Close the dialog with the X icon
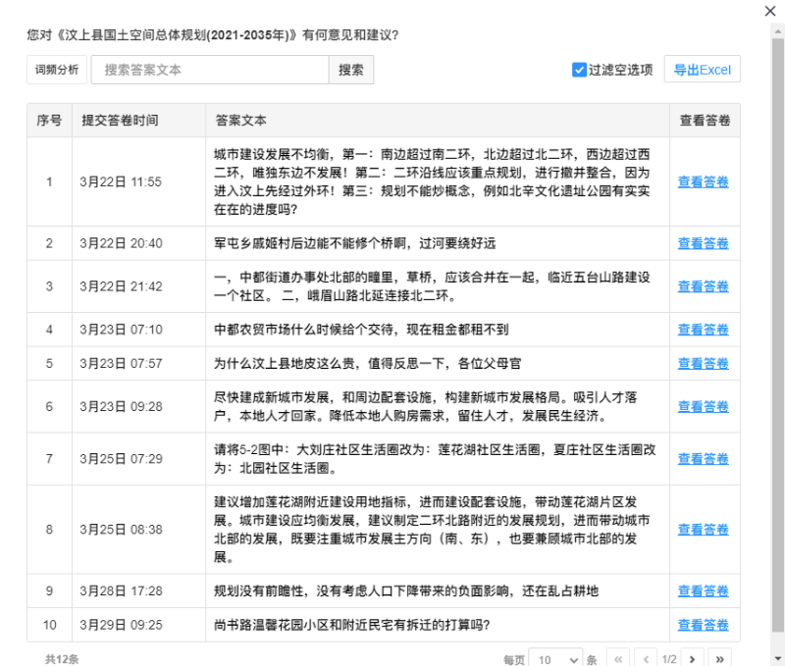Viewport: 785px width, 666px height. tap(769, 11)
